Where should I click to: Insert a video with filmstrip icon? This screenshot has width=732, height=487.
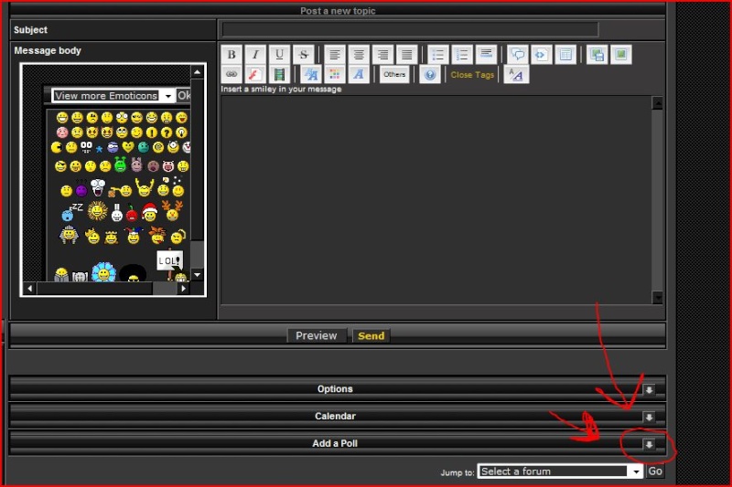click(x=279, y=74)
